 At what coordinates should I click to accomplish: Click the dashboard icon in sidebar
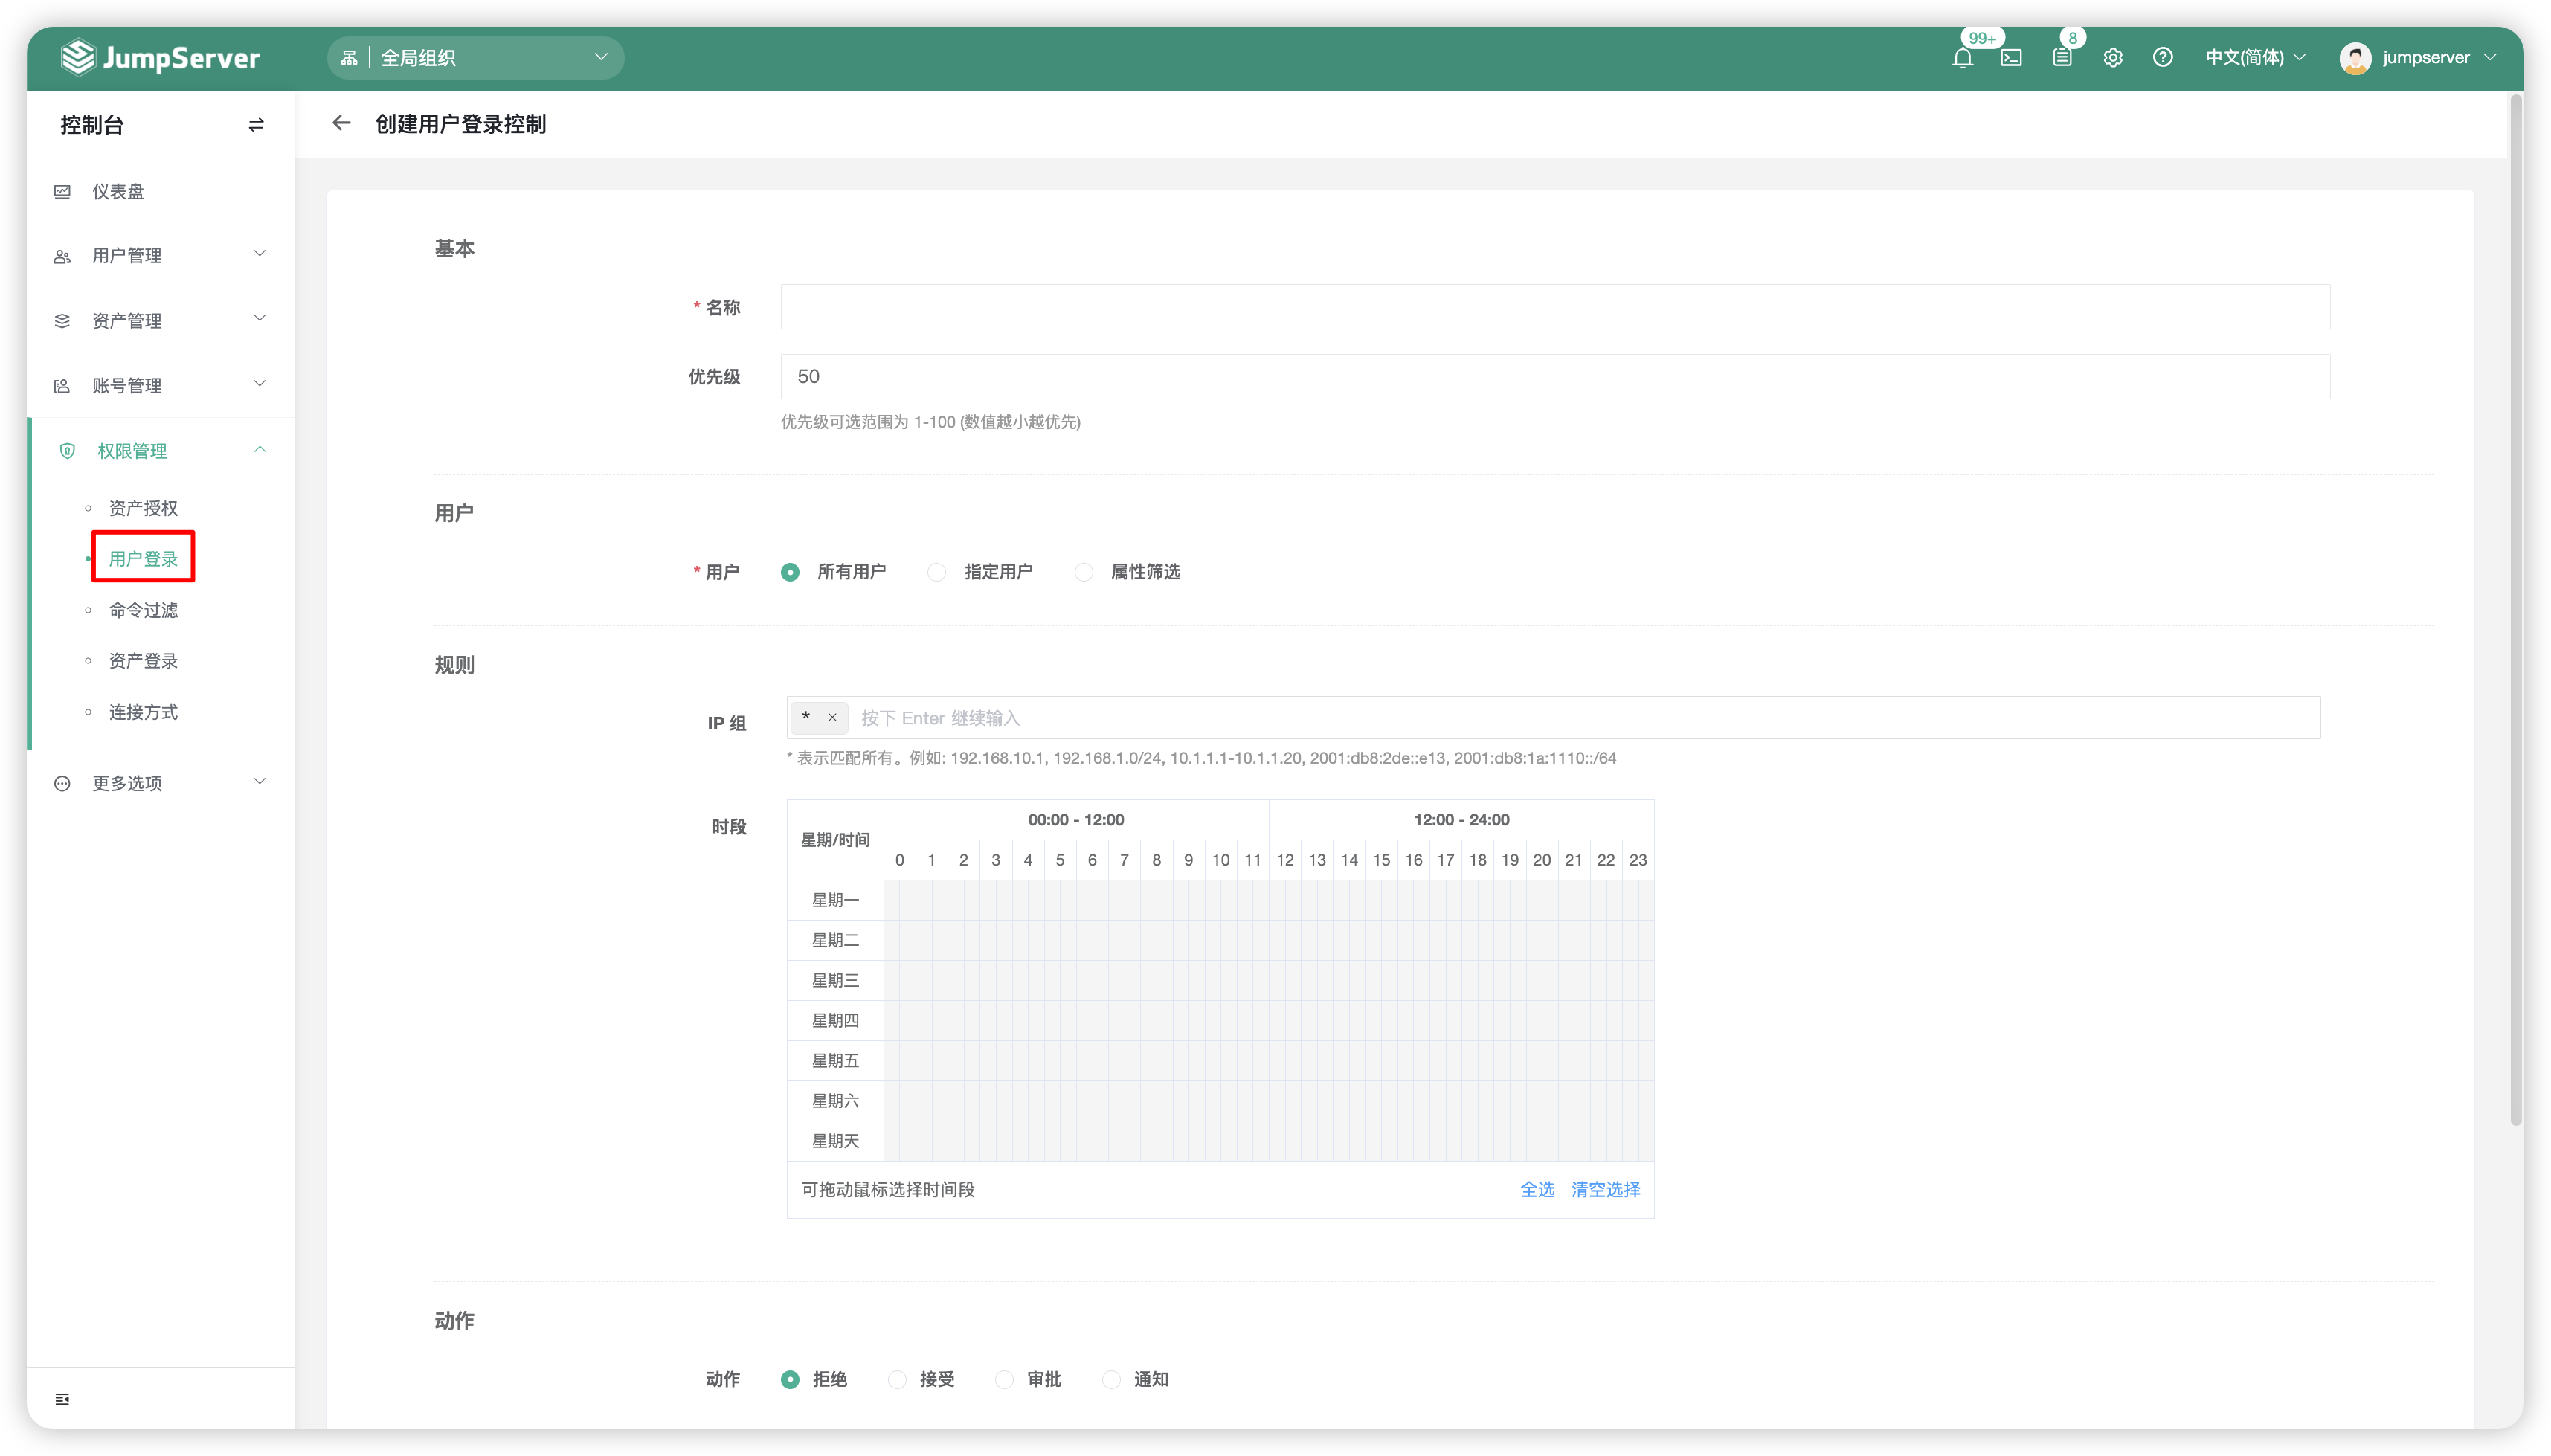coord(62,191)
